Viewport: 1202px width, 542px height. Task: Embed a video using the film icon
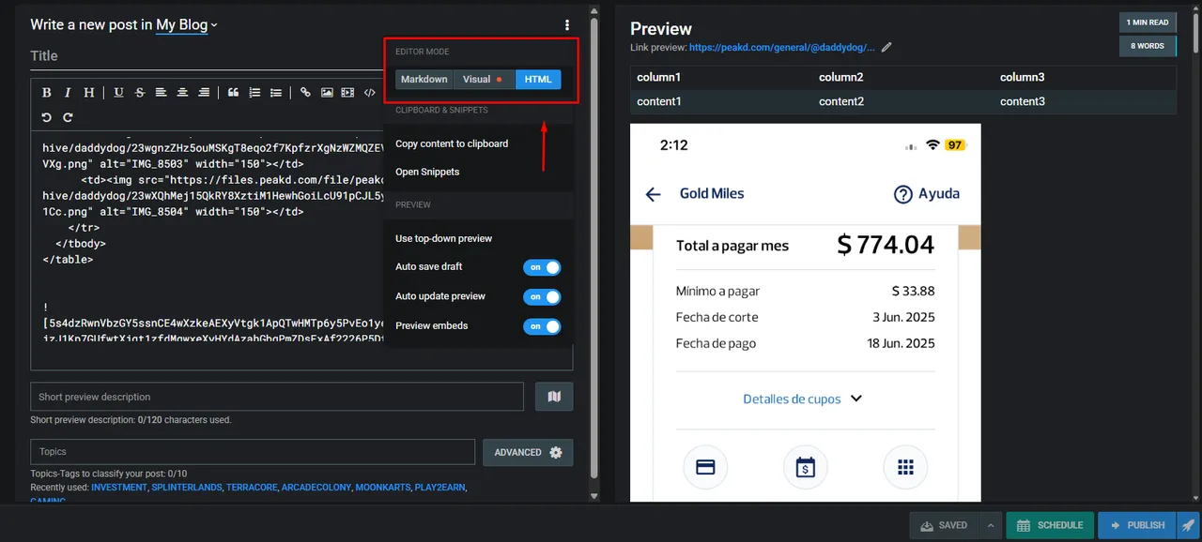coord(347,93)
